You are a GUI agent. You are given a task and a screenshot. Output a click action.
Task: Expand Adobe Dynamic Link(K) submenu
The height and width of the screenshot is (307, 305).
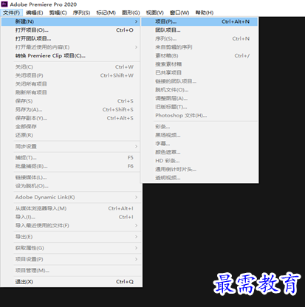71,197
